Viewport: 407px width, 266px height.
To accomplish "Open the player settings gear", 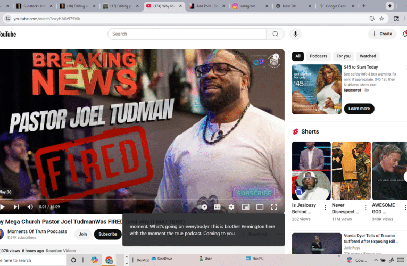I will (x=231, y=207).
